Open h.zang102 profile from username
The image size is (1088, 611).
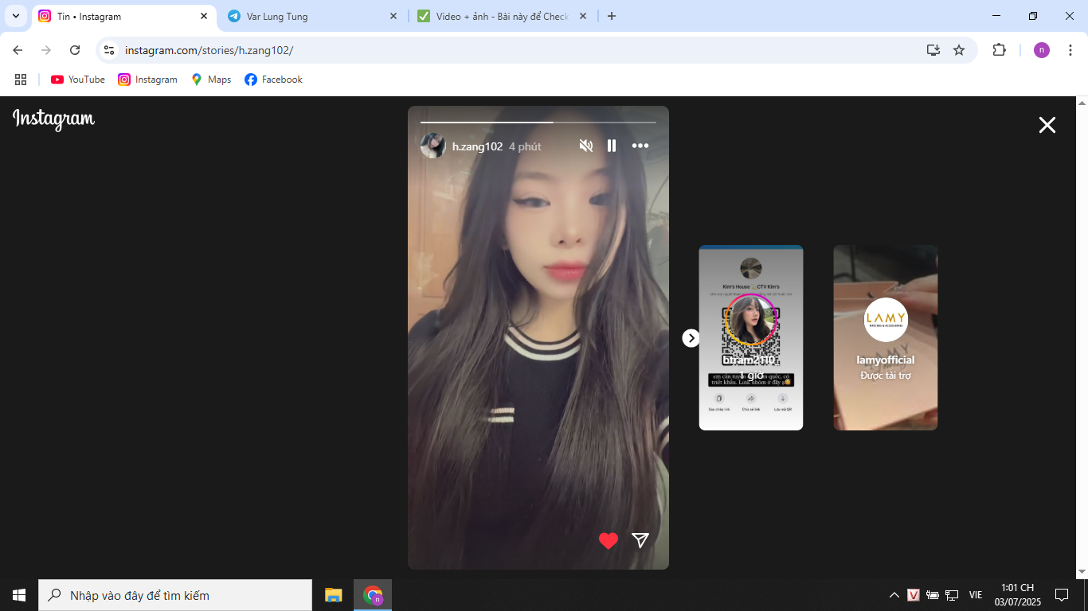tap(477, 146)
